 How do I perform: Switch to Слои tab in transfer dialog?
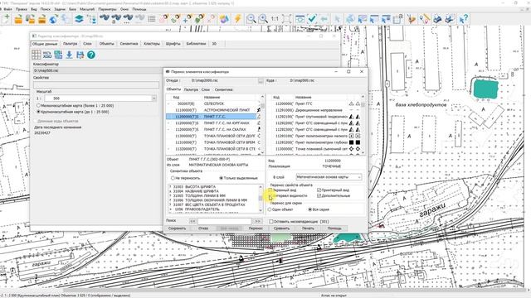pos(206,89)
